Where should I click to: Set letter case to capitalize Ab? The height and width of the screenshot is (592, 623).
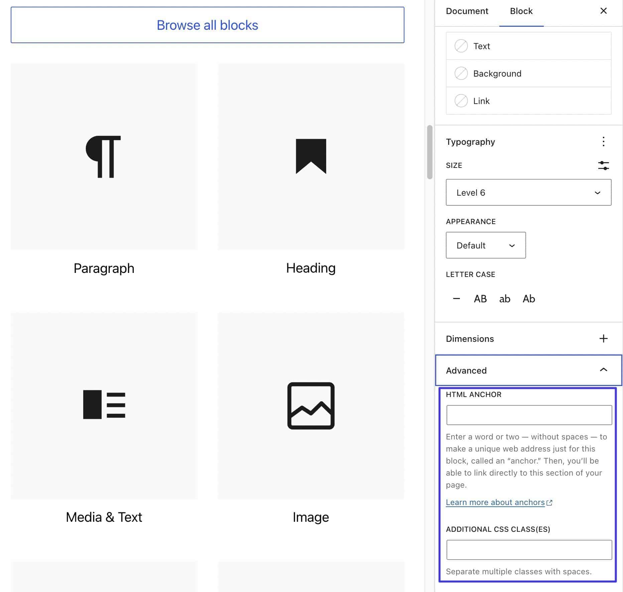point(529,299)
